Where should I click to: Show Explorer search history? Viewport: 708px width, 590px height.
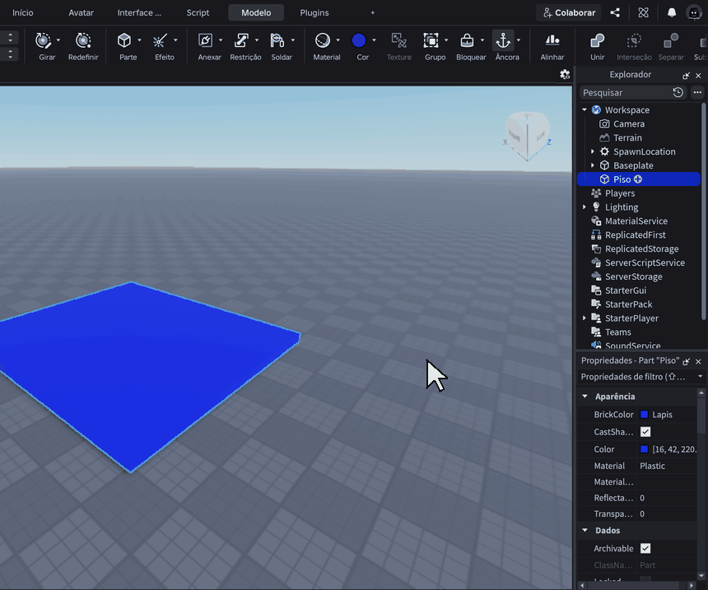pos(678,92)
